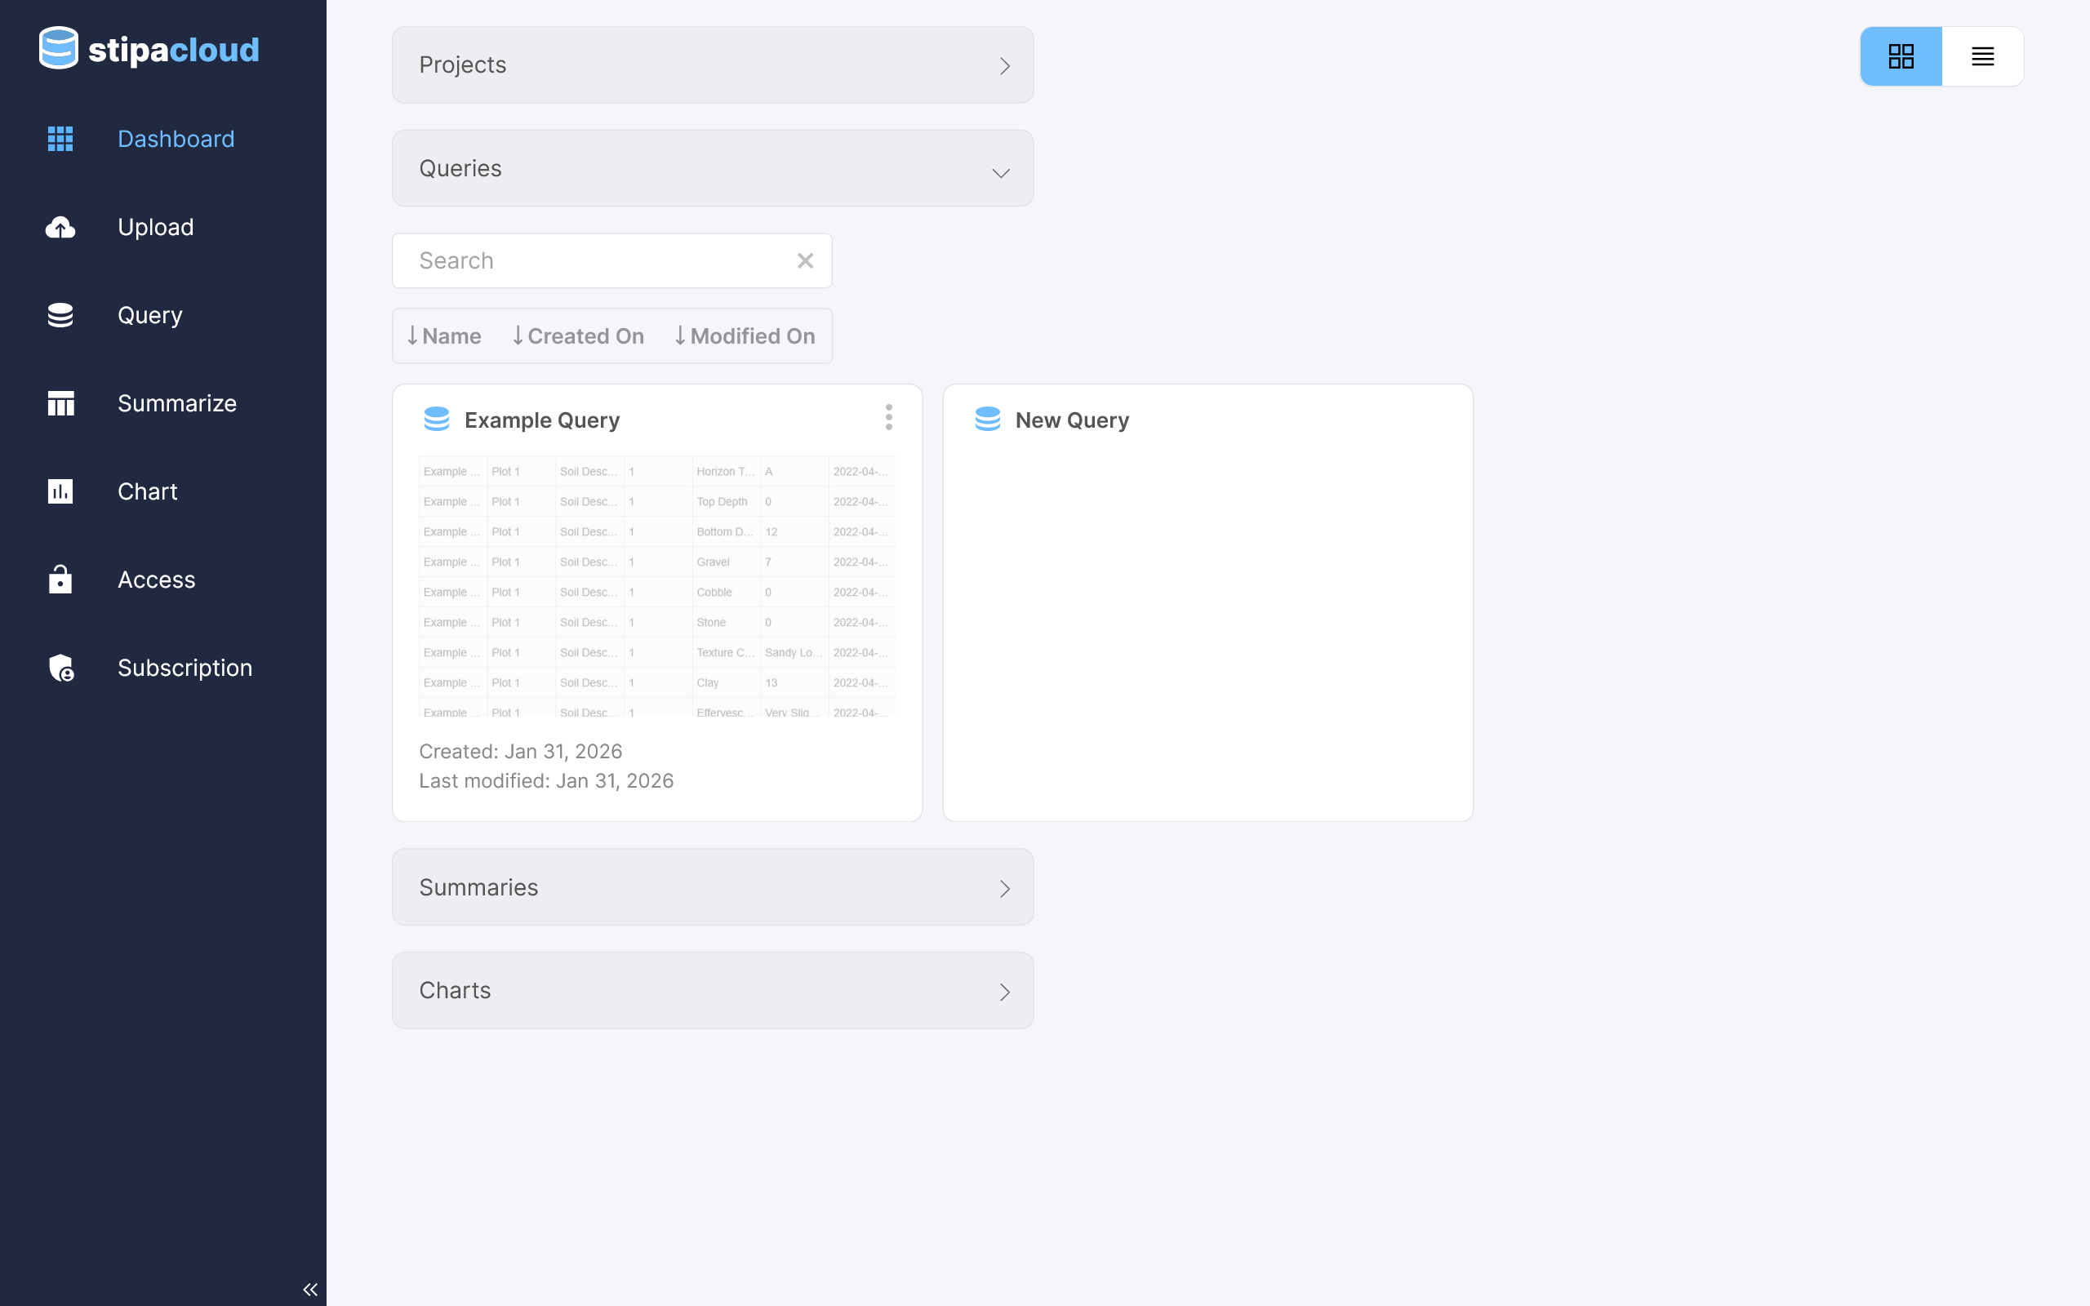Open the Upload cloud icon

pos(60,227)
